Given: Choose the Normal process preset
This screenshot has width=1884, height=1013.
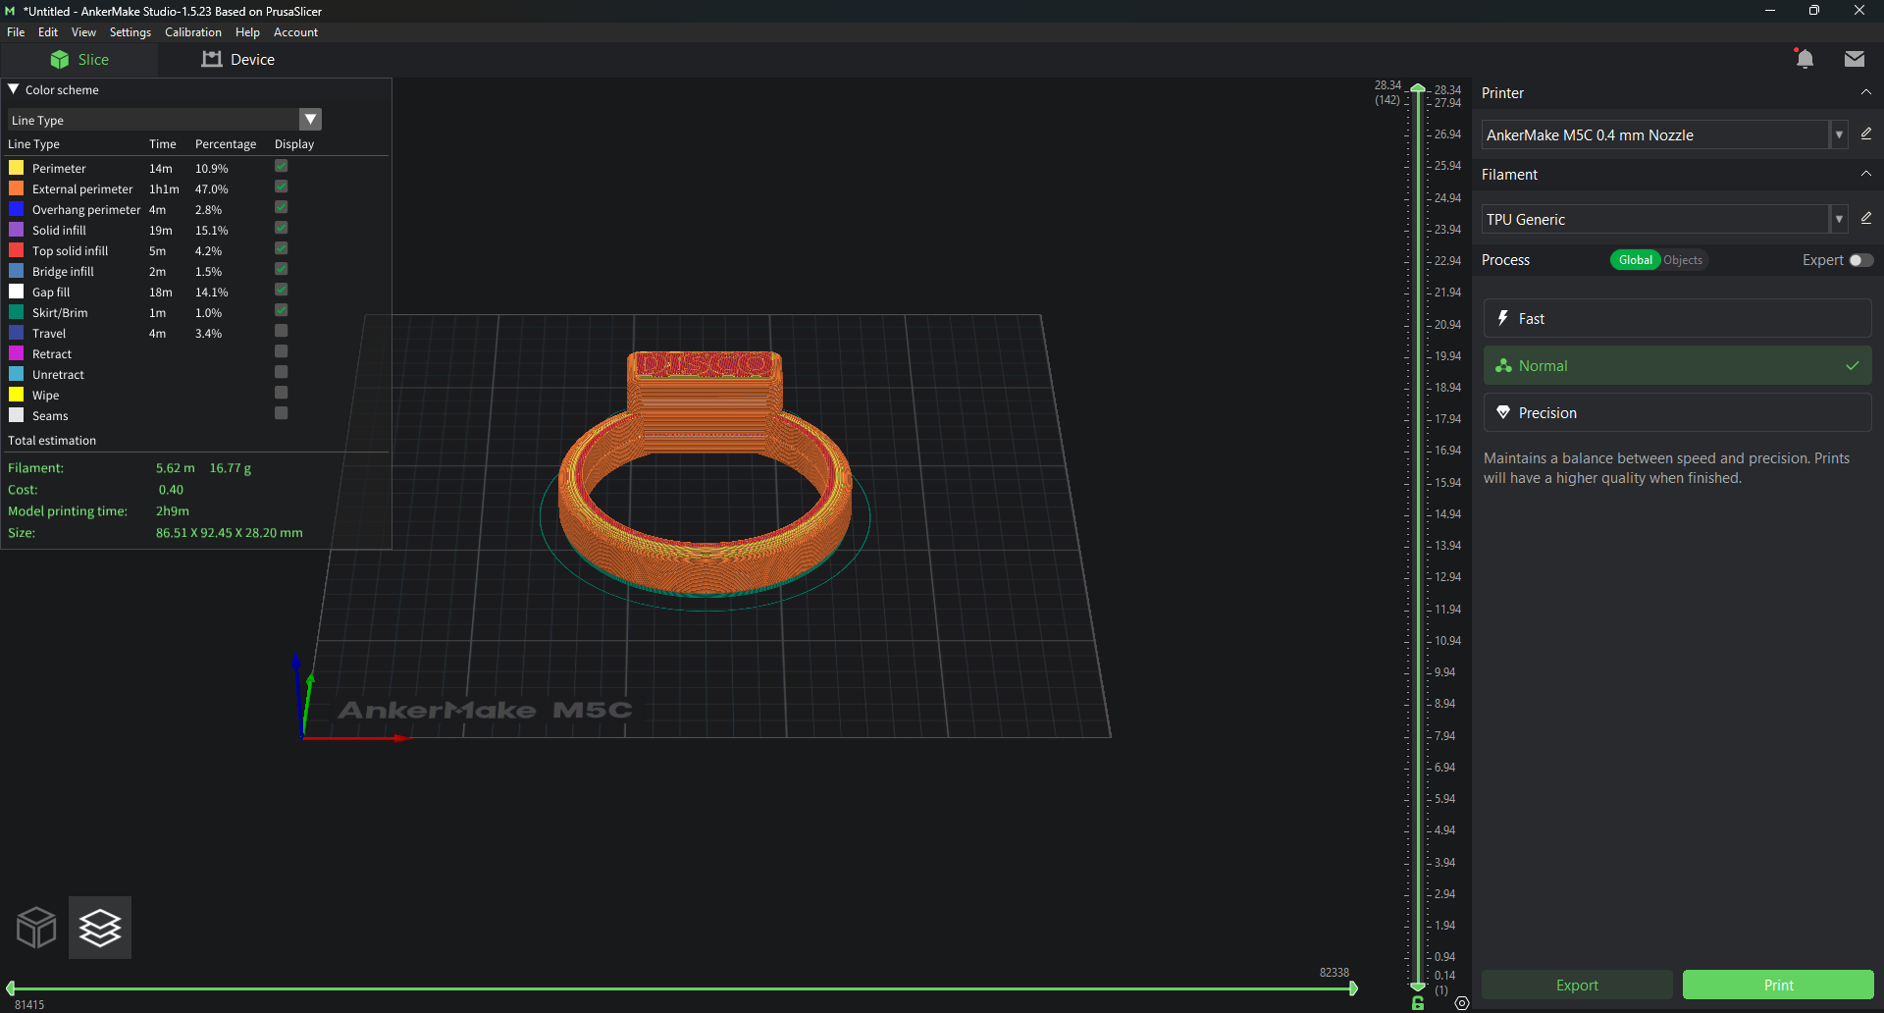Looking at the screenshot, I should tap(1677, 365).
